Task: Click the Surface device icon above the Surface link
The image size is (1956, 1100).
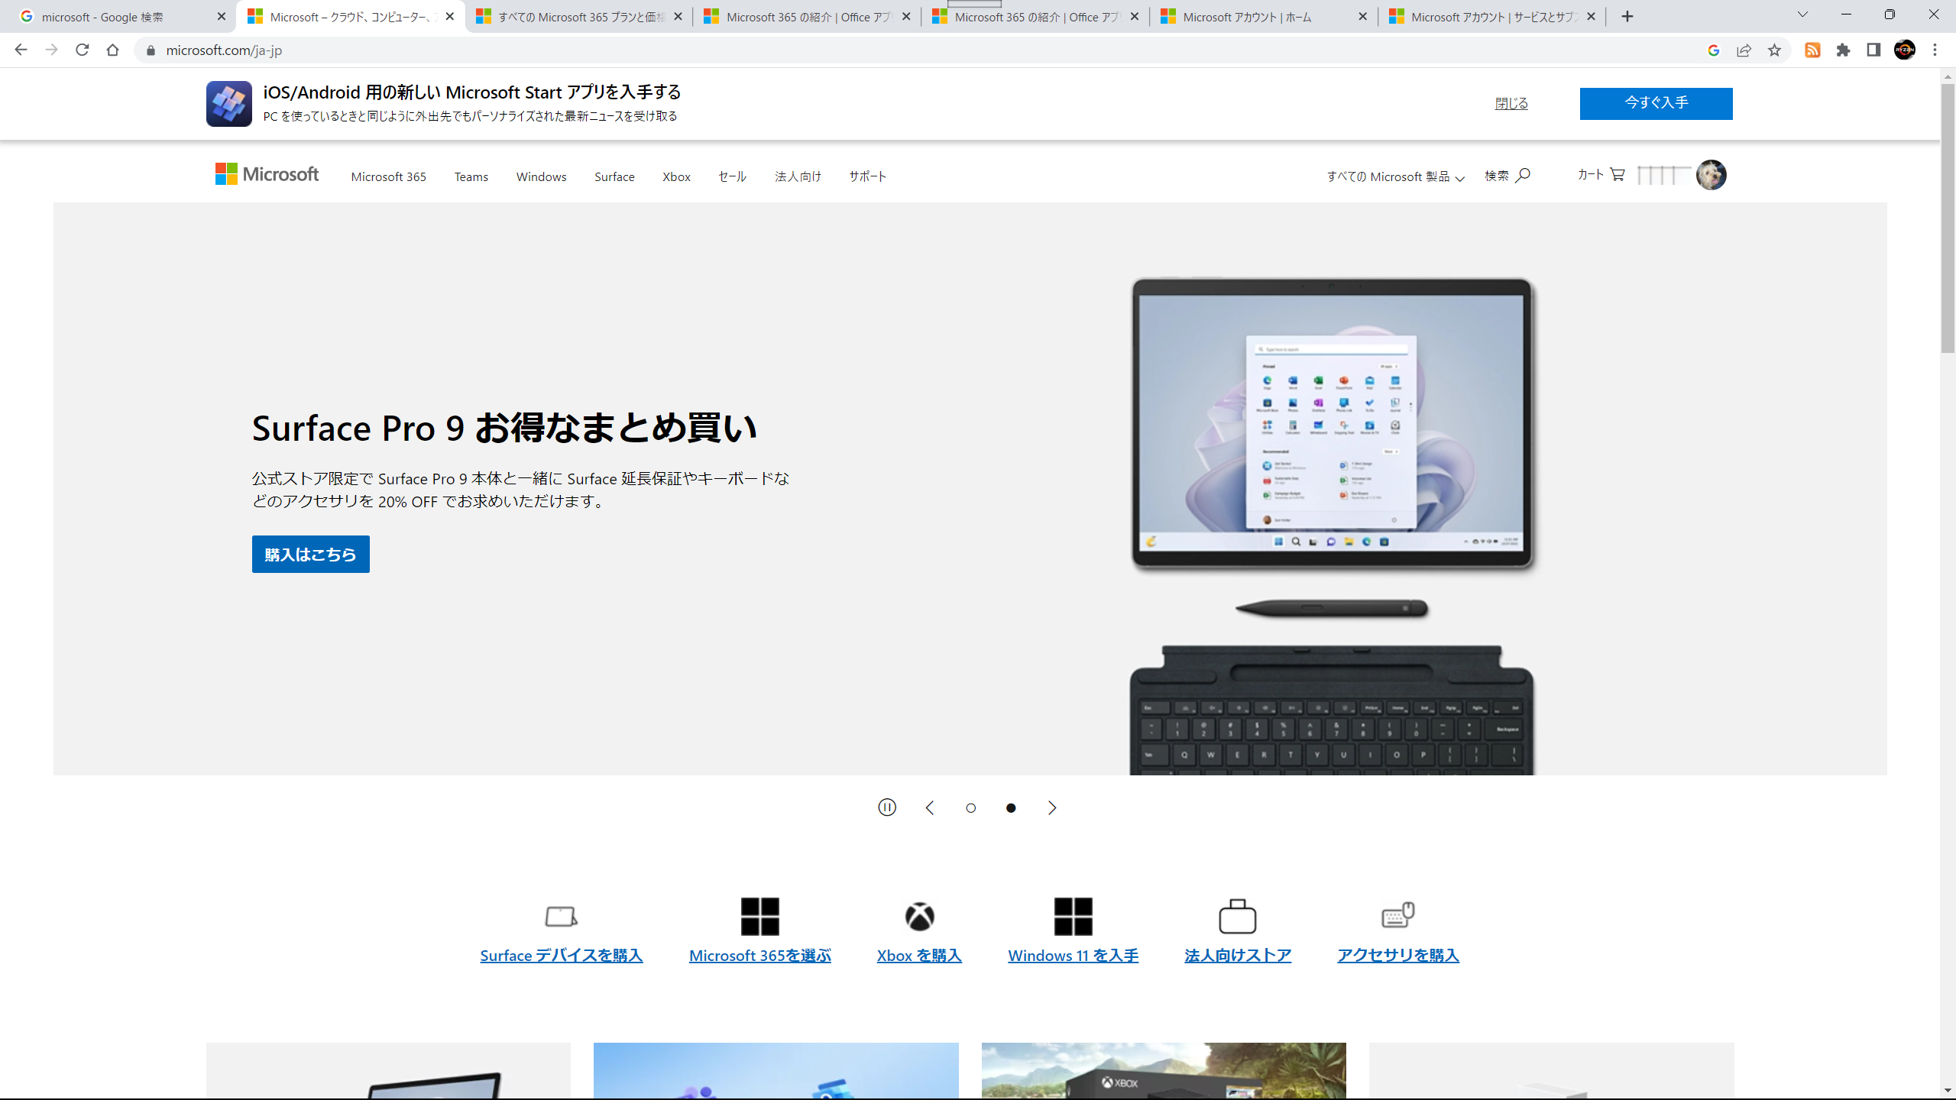Action: 561,916
